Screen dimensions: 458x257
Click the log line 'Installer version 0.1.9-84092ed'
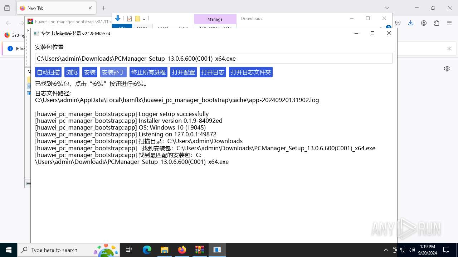pos(129,121)
